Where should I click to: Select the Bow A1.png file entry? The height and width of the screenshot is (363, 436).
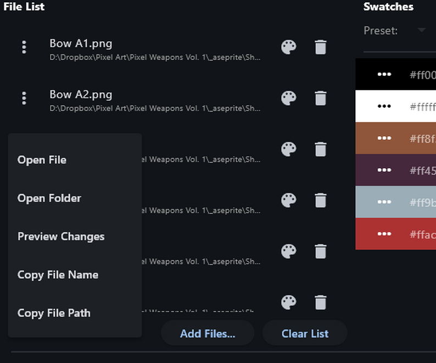click(155, 50)
